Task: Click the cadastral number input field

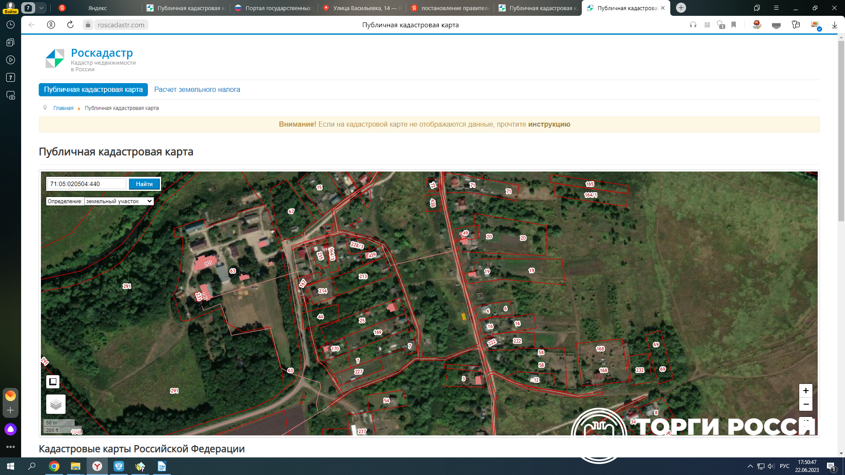Action: click(x=87, y=184)
